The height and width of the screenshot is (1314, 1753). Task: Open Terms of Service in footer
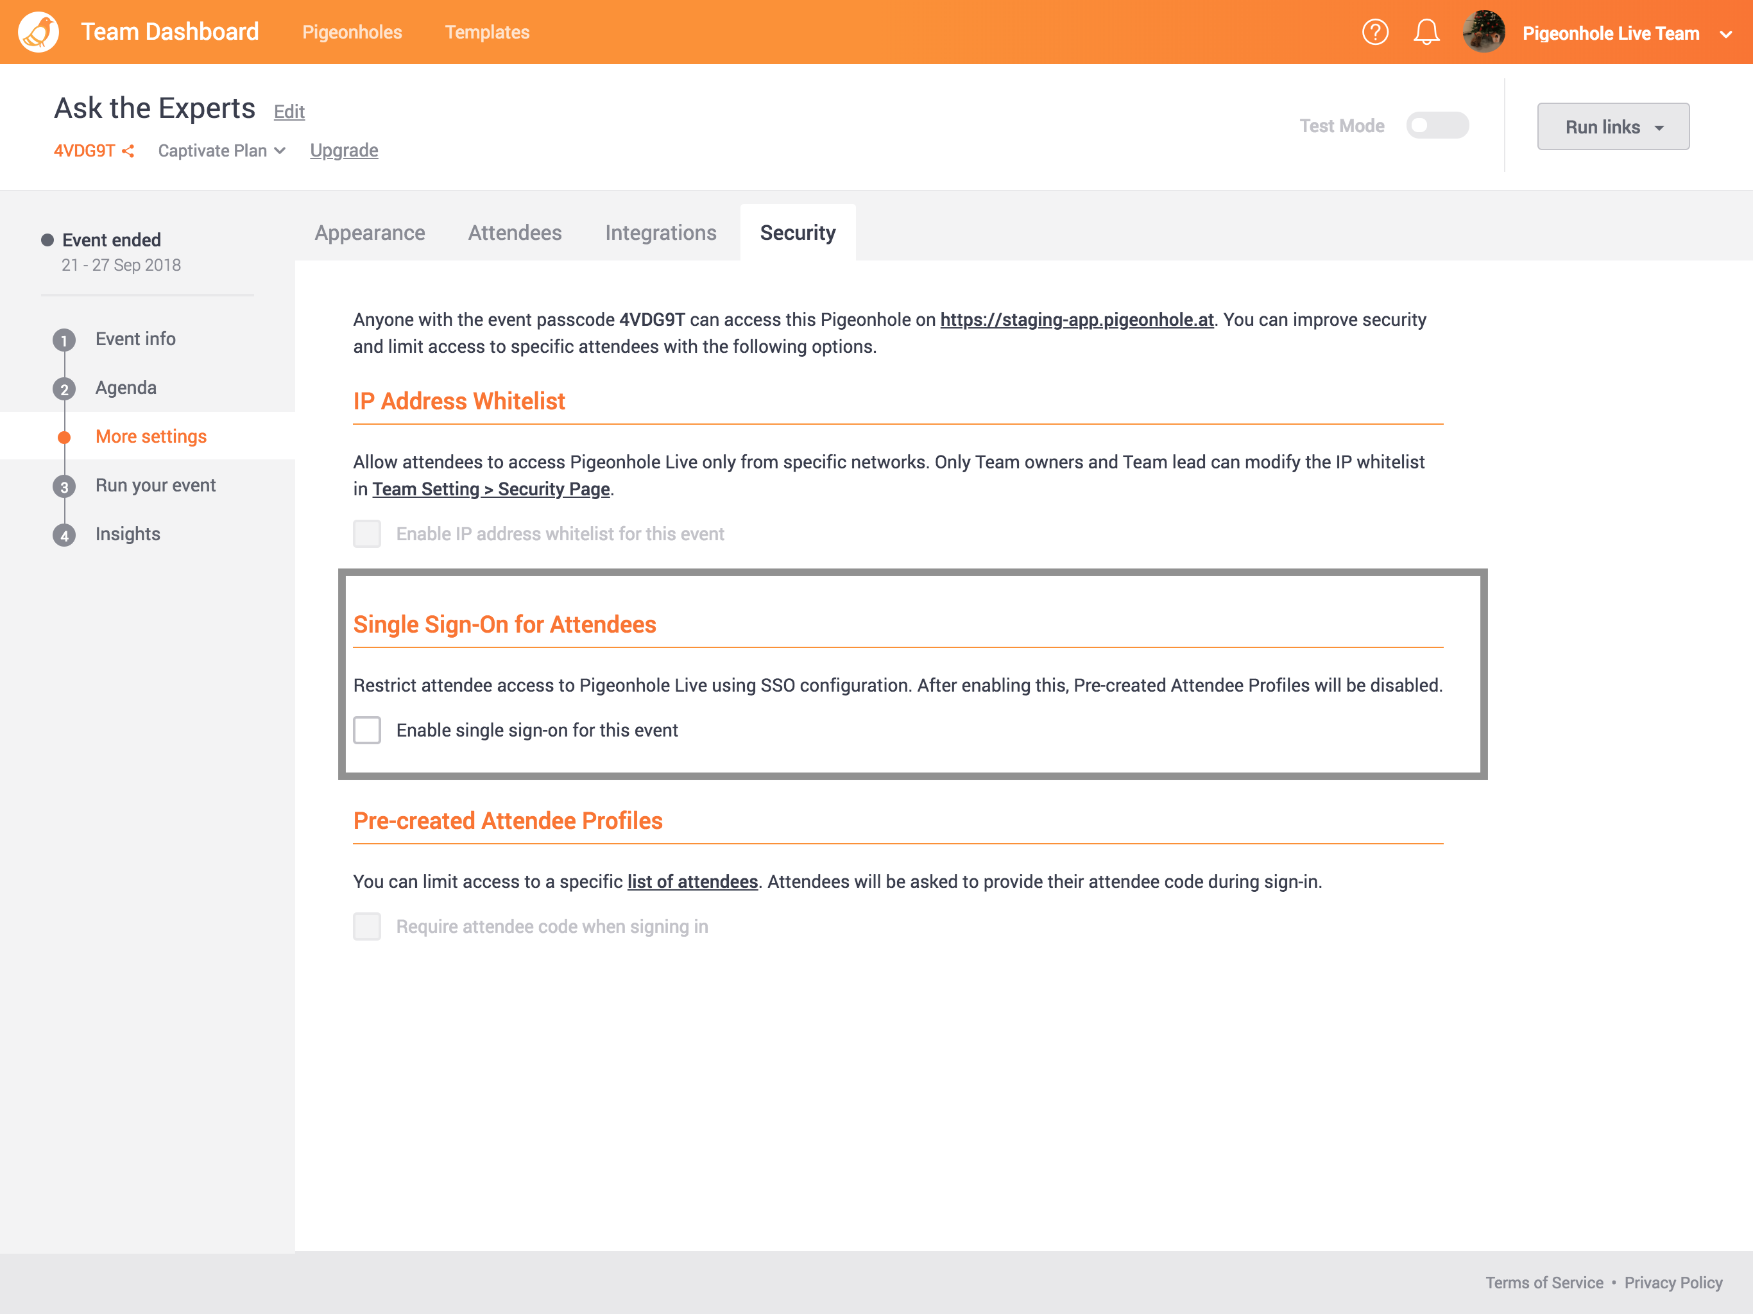point(1544,1283)
